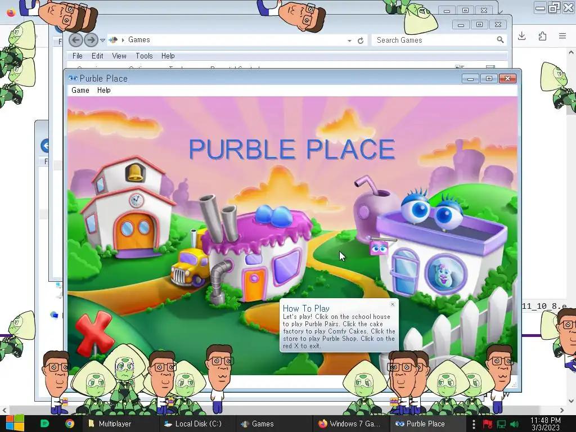The image size is (576, 432).
Task: Click the pink Purble sign on shop
Action: 379,248
